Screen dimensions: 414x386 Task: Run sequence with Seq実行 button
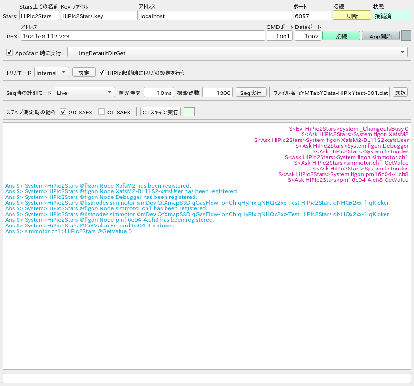pyautogui.click(x=251, y=93)
